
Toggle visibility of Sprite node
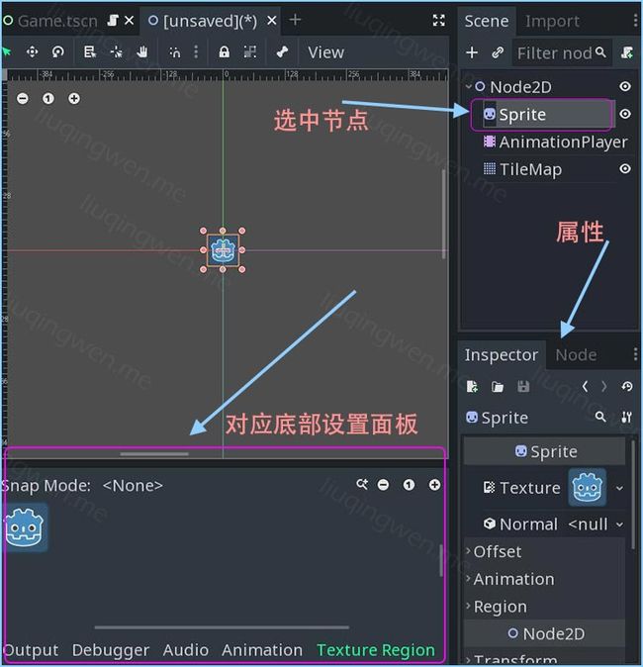coord(625,114)
